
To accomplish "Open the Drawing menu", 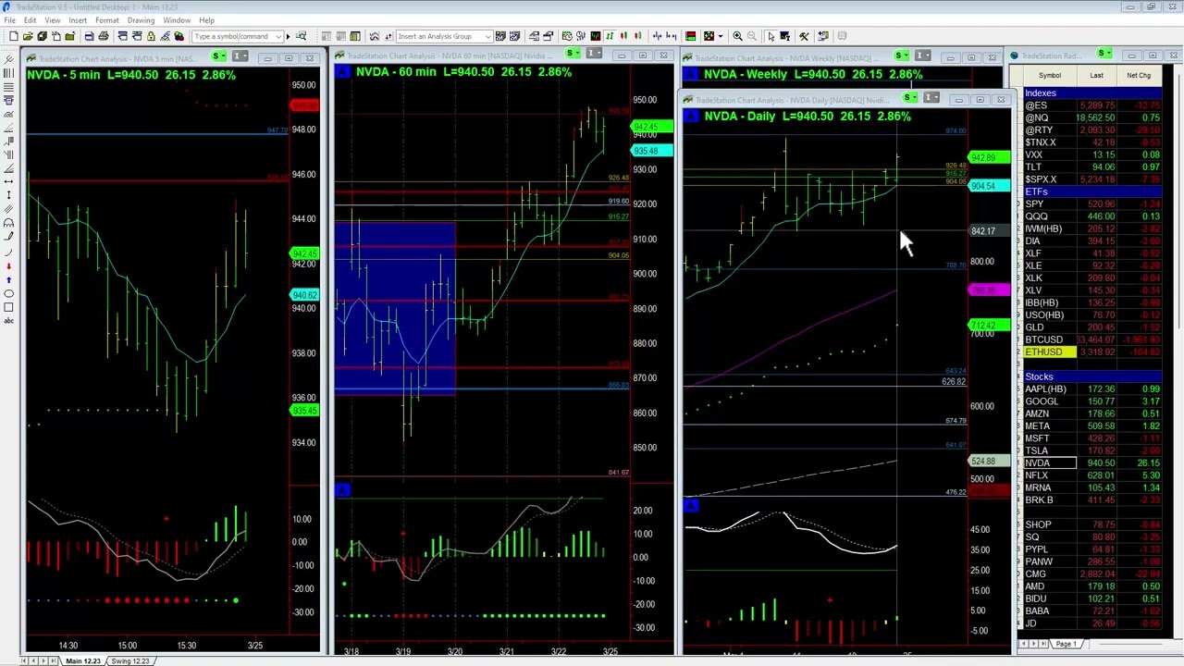I will pos(141,19).
